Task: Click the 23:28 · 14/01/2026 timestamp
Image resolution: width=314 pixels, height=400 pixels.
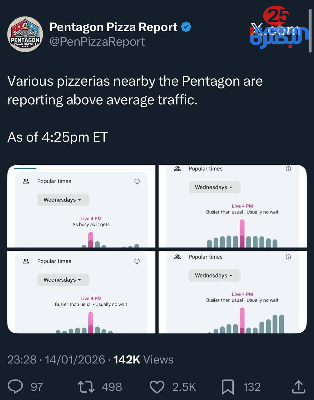Action: click(56, 360)
